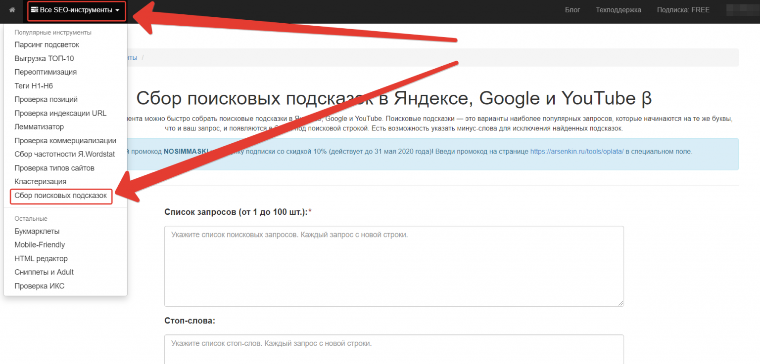Open the Кластеризация tool
This screenshot has width=760, height=364.
click(x=40, y=182)
